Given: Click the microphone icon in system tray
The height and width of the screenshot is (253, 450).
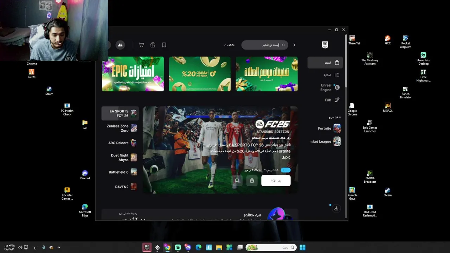Looking at the screenshot, I should (44, 247).
